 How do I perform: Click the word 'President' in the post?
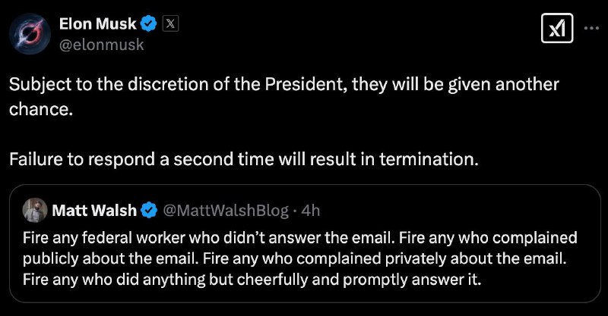(x=306, y=84)
